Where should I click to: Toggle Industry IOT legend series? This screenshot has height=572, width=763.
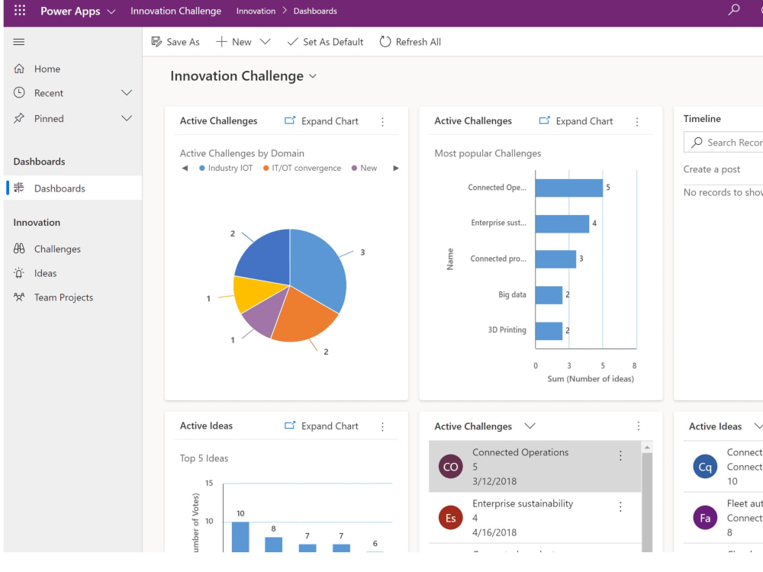click(x=226, y=168)
